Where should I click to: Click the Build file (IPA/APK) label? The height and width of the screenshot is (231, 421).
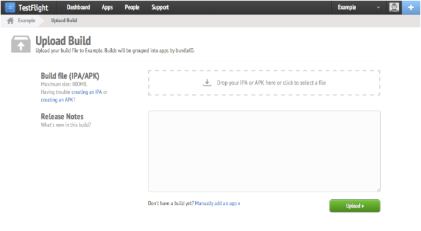point(70,76)
